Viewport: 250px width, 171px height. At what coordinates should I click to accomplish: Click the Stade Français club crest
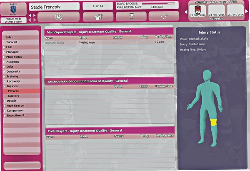point(13,10)
